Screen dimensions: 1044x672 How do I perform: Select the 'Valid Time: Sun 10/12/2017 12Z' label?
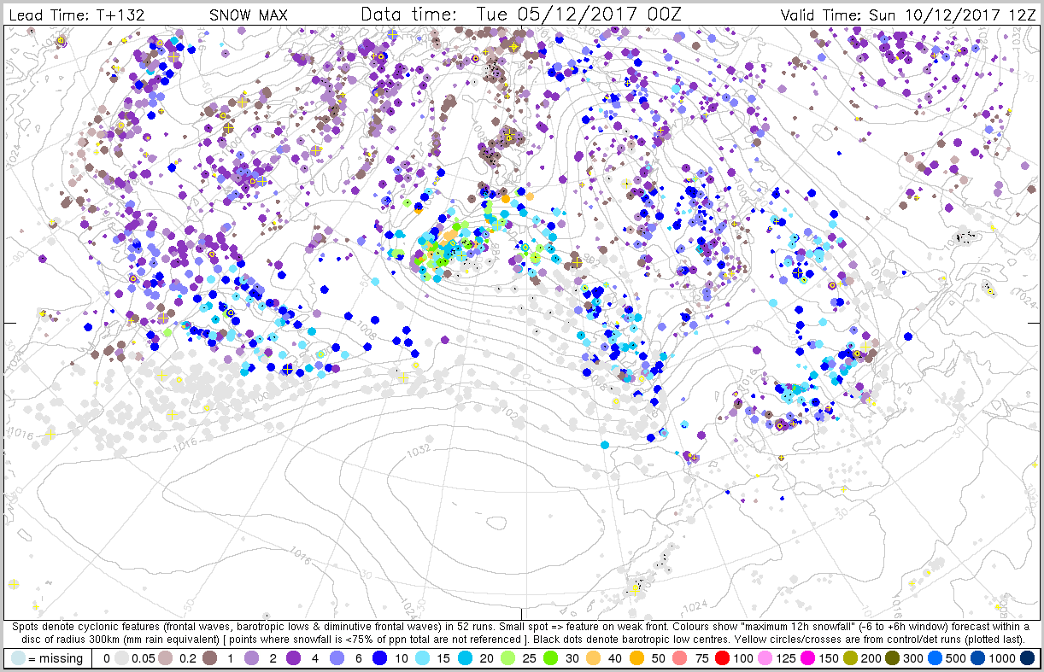[x=908, y=15]
